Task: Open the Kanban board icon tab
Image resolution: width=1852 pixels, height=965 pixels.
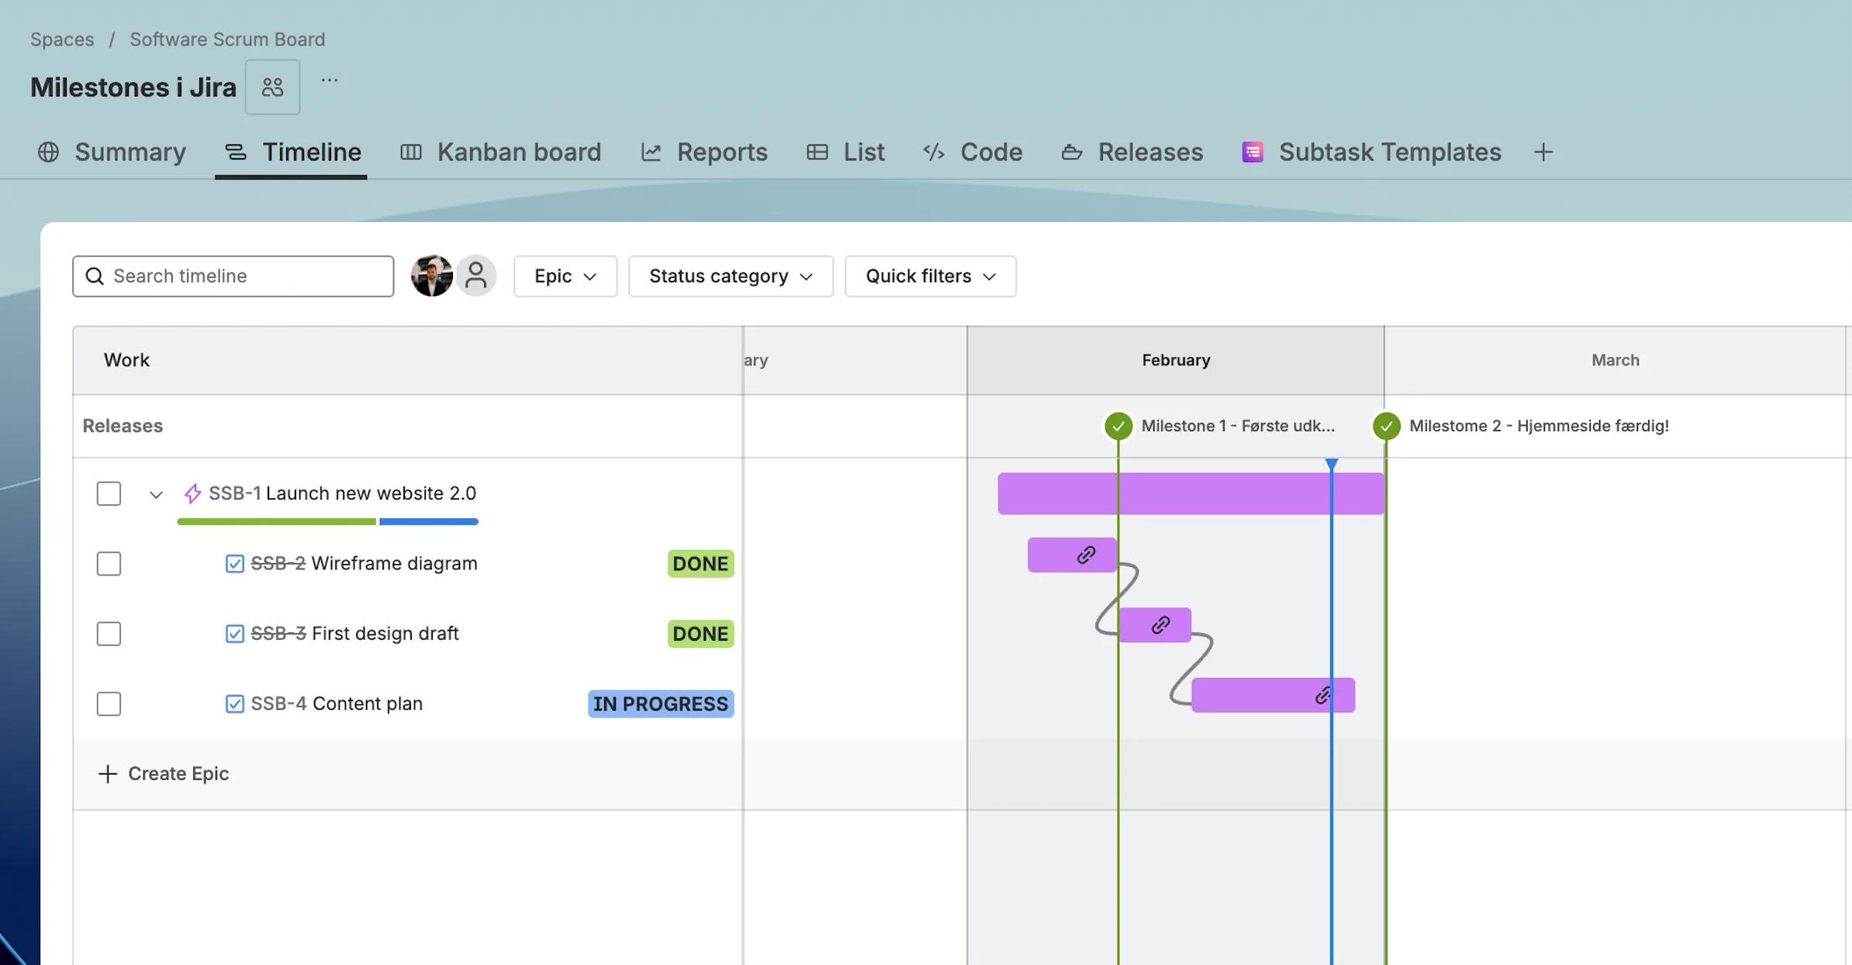Action: [411, 152]
